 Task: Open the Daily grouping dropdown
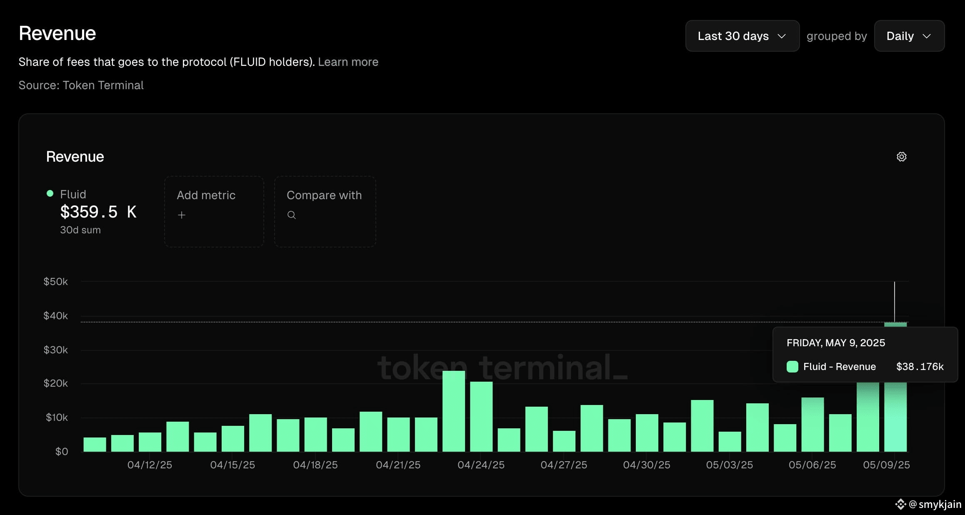pyautogui.click(x=909, y=36)
